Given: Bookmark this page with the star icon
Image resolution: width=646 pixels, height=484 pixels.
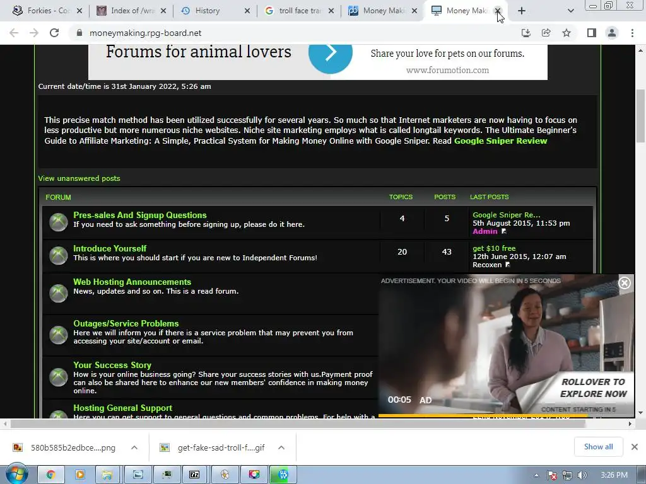Looking at the screenshot, I should click(567, 33).
